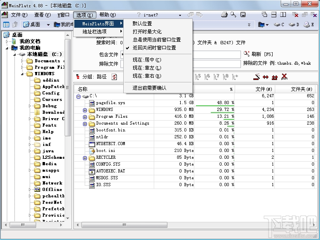Toggle 退出前需要确认 option
The width and height of the screenshot is (320, 240).
click(x=158, y=88)
